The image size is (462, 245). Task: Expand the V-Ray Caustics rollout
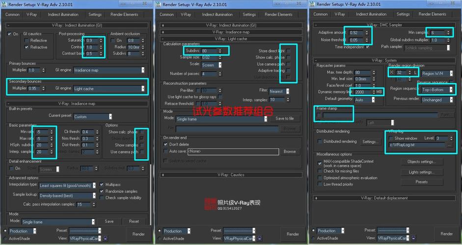point(231,175)
